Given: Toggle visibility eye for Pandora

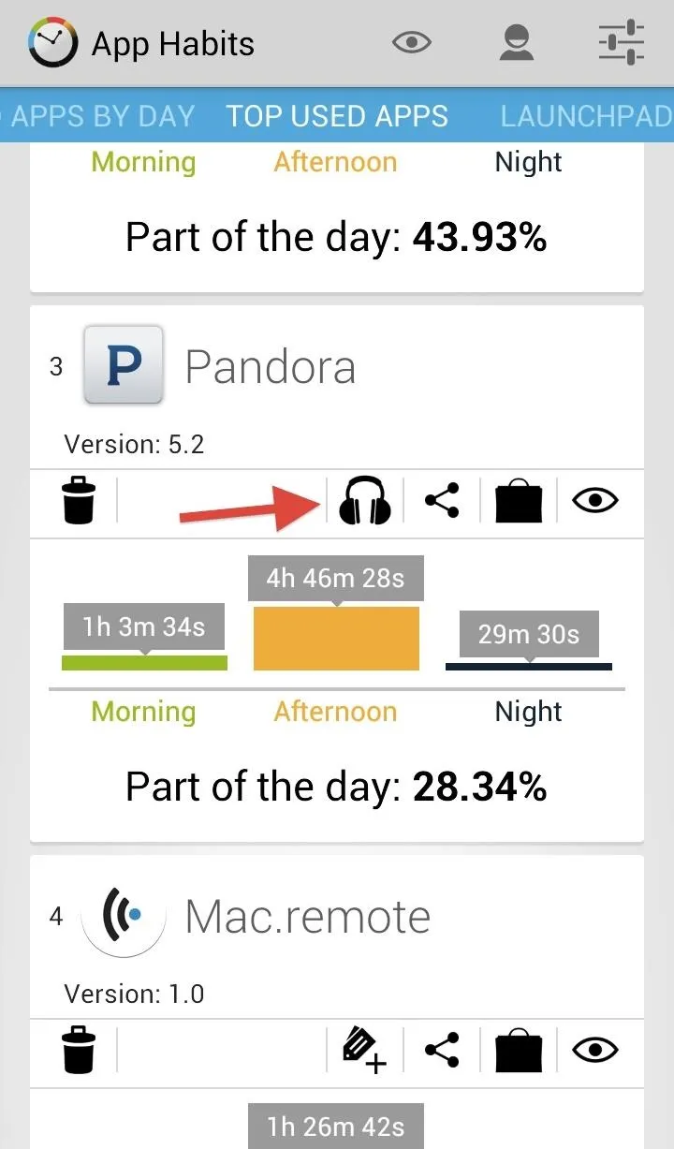Looking at the screenshot, I should [x=596, y=501].
